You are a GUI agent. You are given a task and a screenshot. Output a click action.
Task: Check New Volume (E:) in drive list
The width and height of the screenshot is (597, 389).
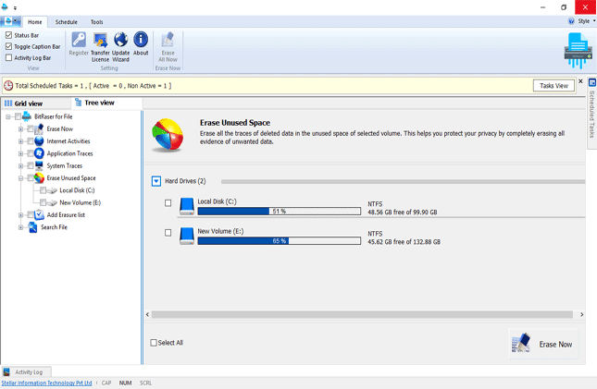coord(168,233)
